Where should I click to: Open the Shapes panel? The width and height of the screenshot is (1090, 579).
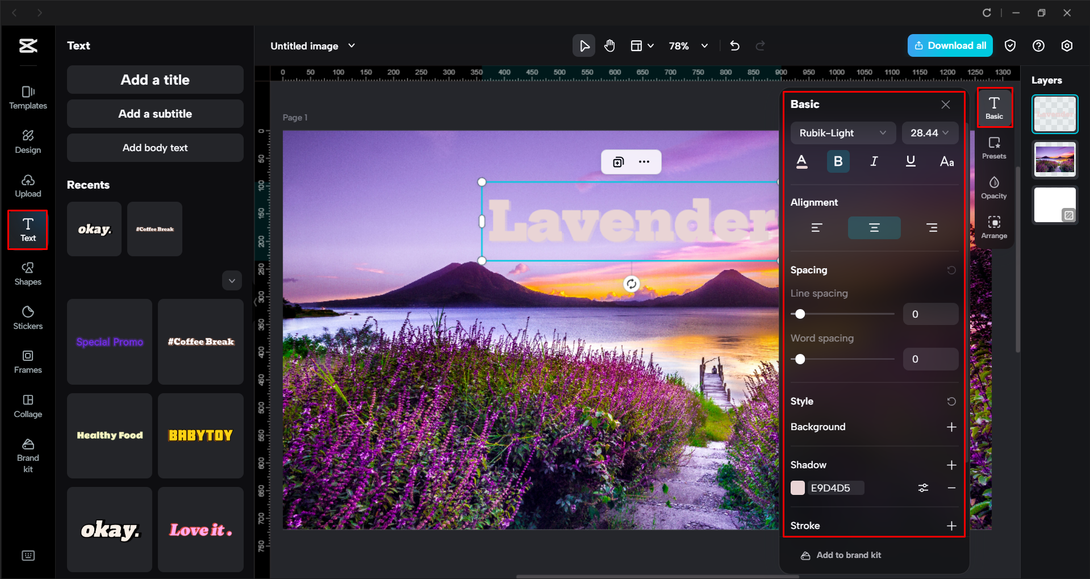click(27, 273)
